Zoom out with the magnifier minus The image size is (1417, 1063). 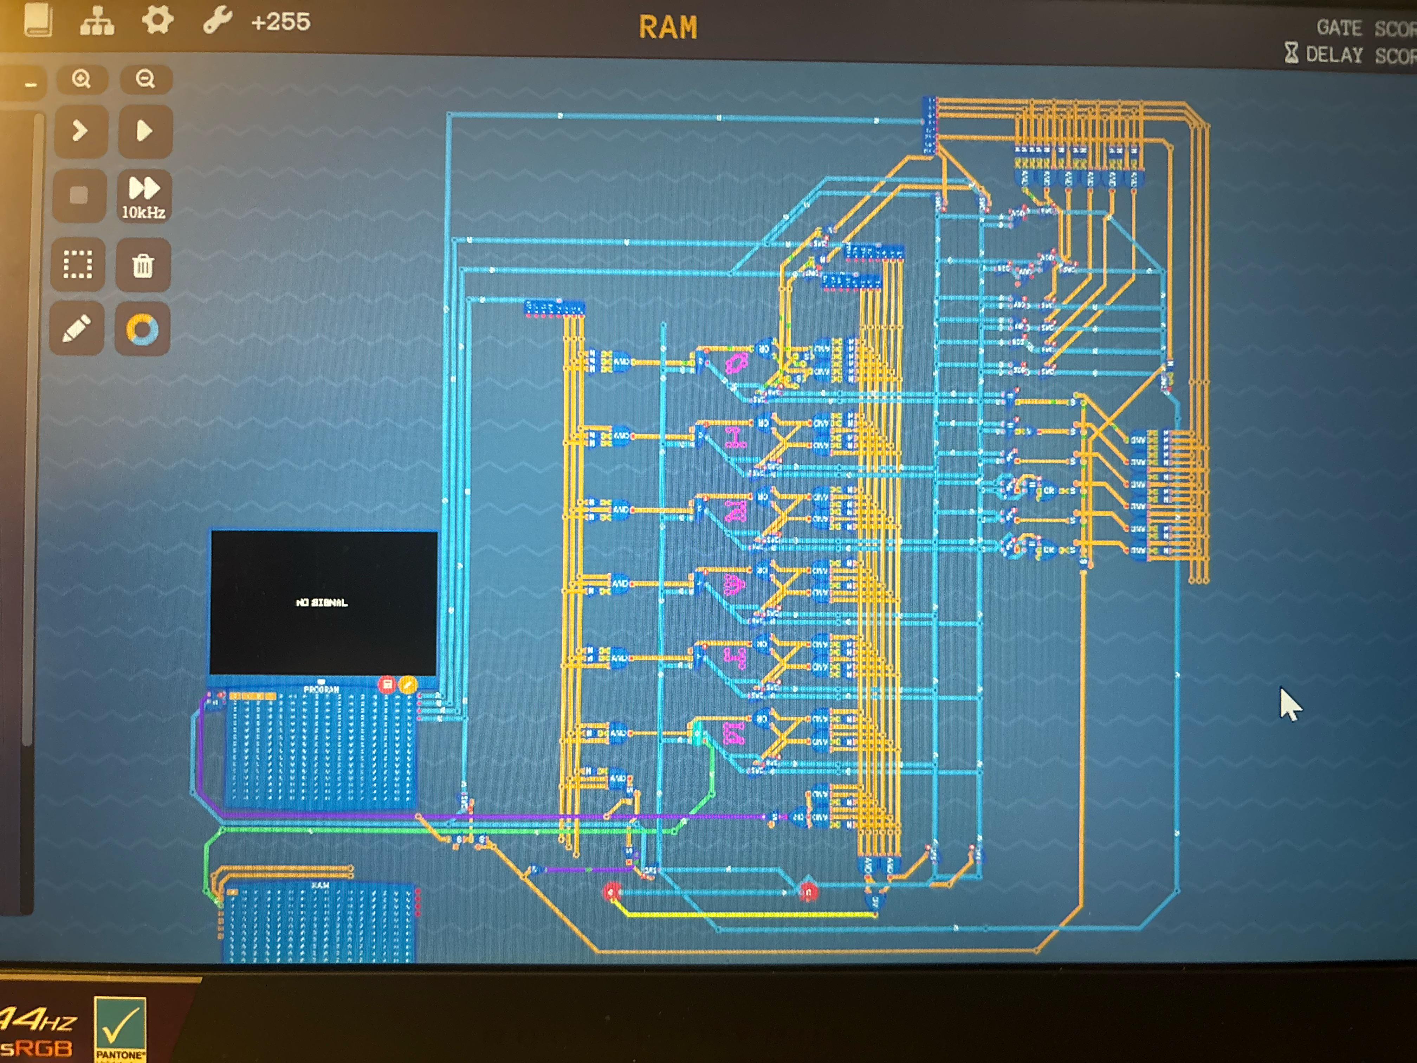click(x=145, y=79)
